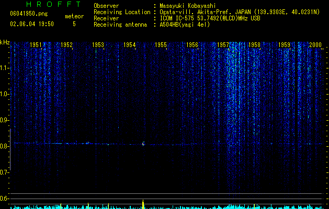This screenshot has height=209, width=329.
Task: Click the tall yellow peak in bottom amplitude graph
Action: tap(143, 204)
